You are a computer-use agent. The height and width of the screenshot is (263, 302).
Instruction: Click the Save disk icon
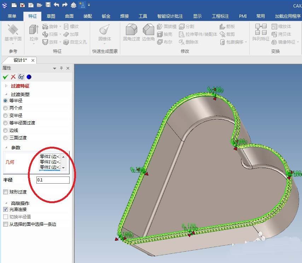click(48, 5)
